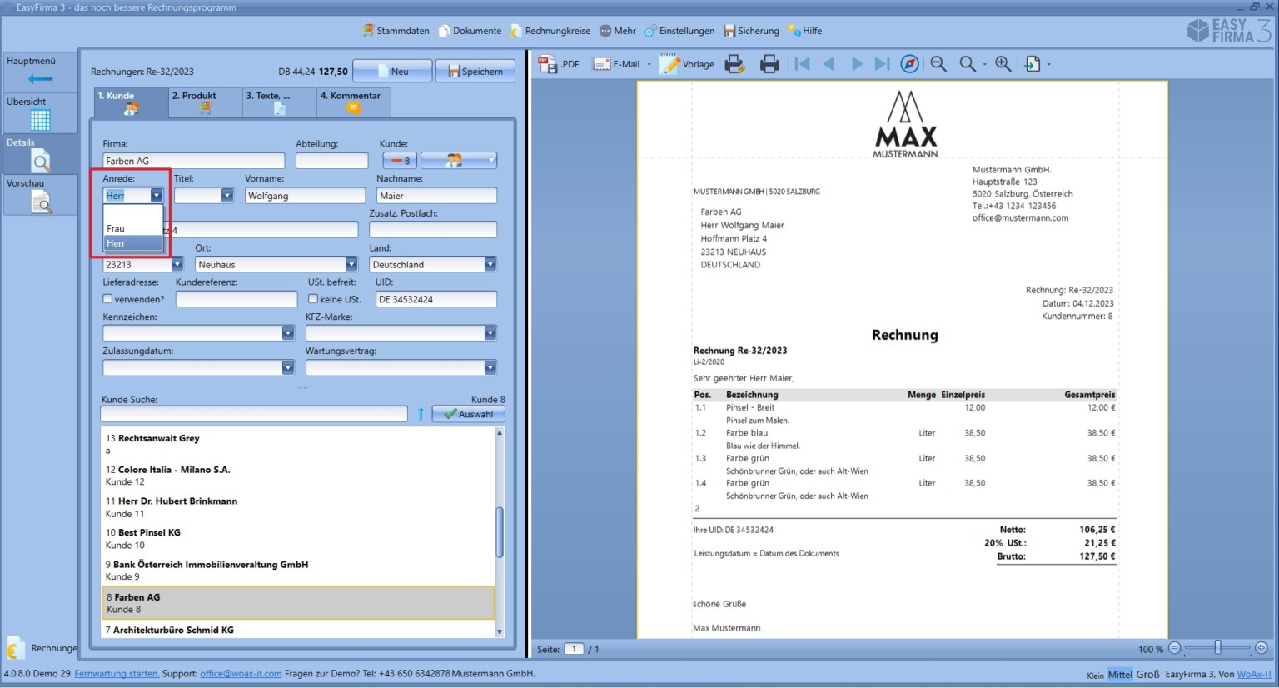
Task: Switch to the 2. Produkt tab
Action: [204, 102]
